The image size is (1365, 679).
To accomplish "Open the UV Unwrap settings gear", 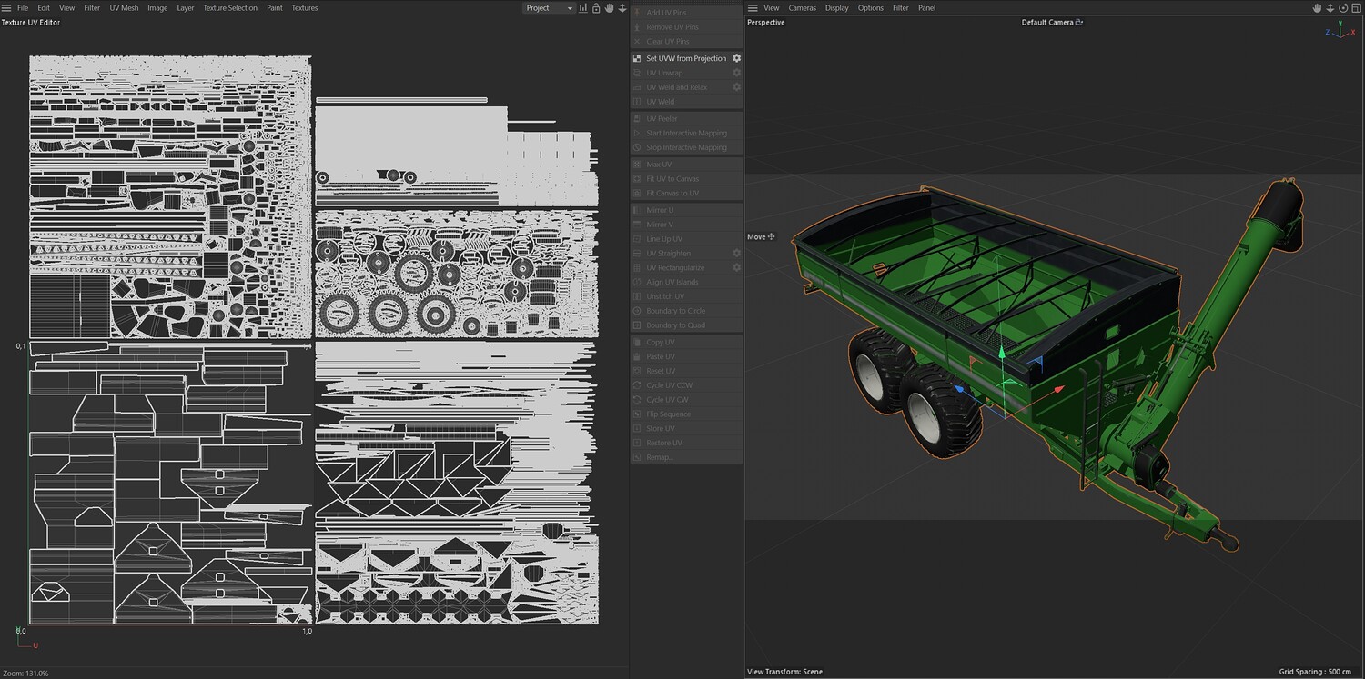I will (x=737, y=73).
